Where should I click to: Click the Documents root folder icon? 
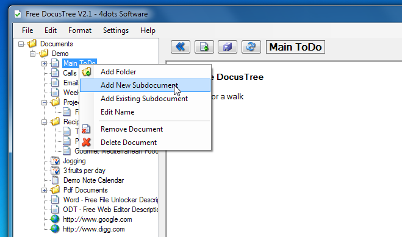point(32,43)
